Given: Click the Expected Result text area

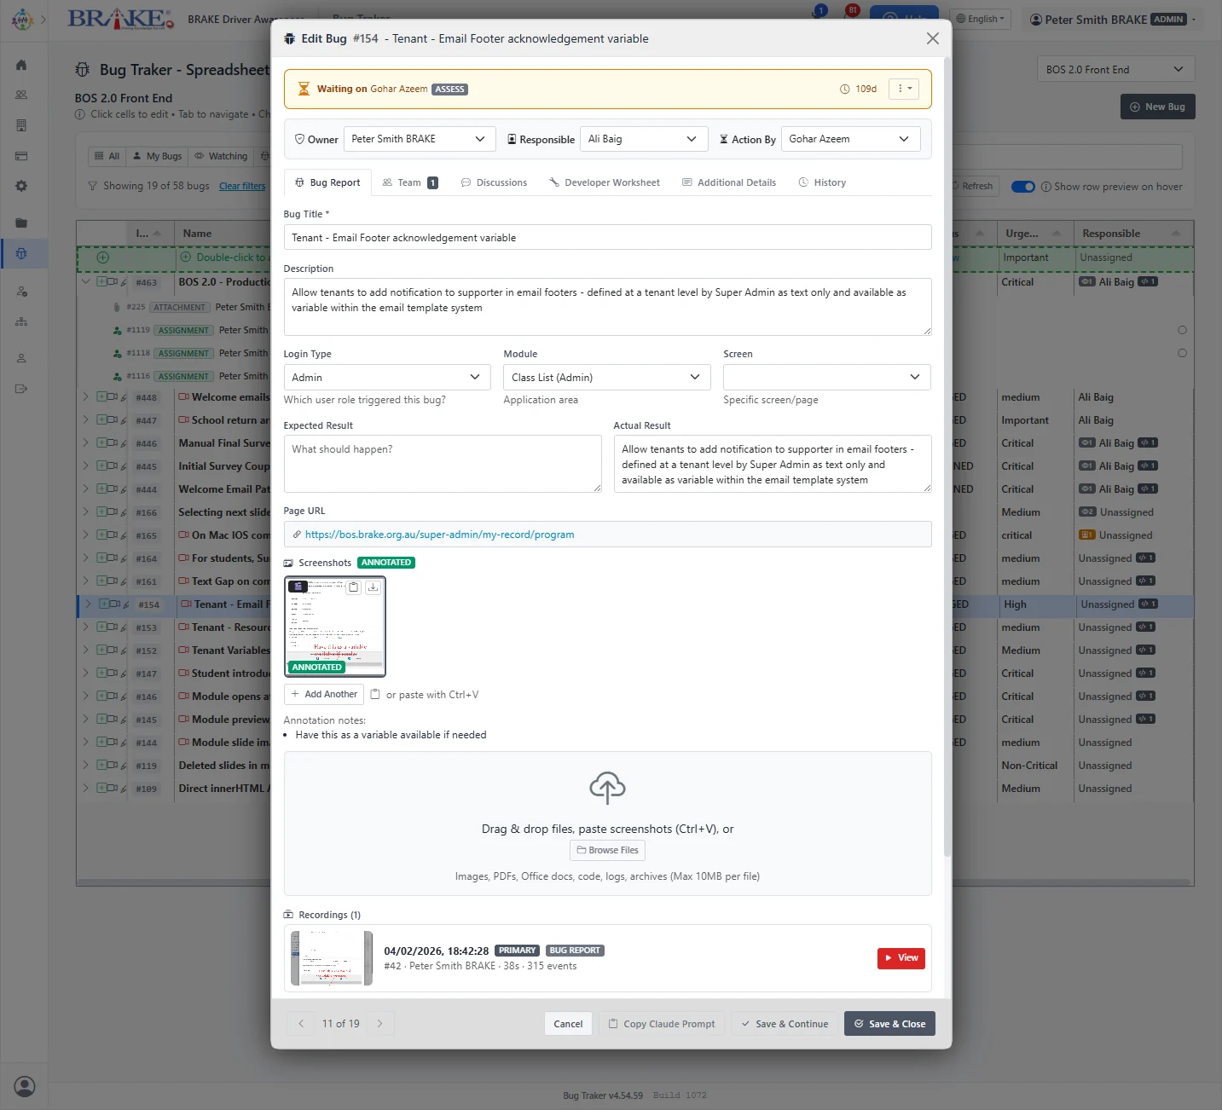Looking at the screenshot, I should coord(443,464).
